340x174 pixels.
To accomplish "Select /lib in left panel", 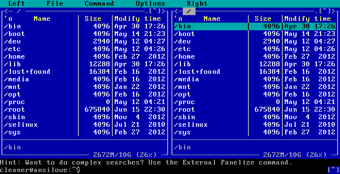I will click(85, 64).
